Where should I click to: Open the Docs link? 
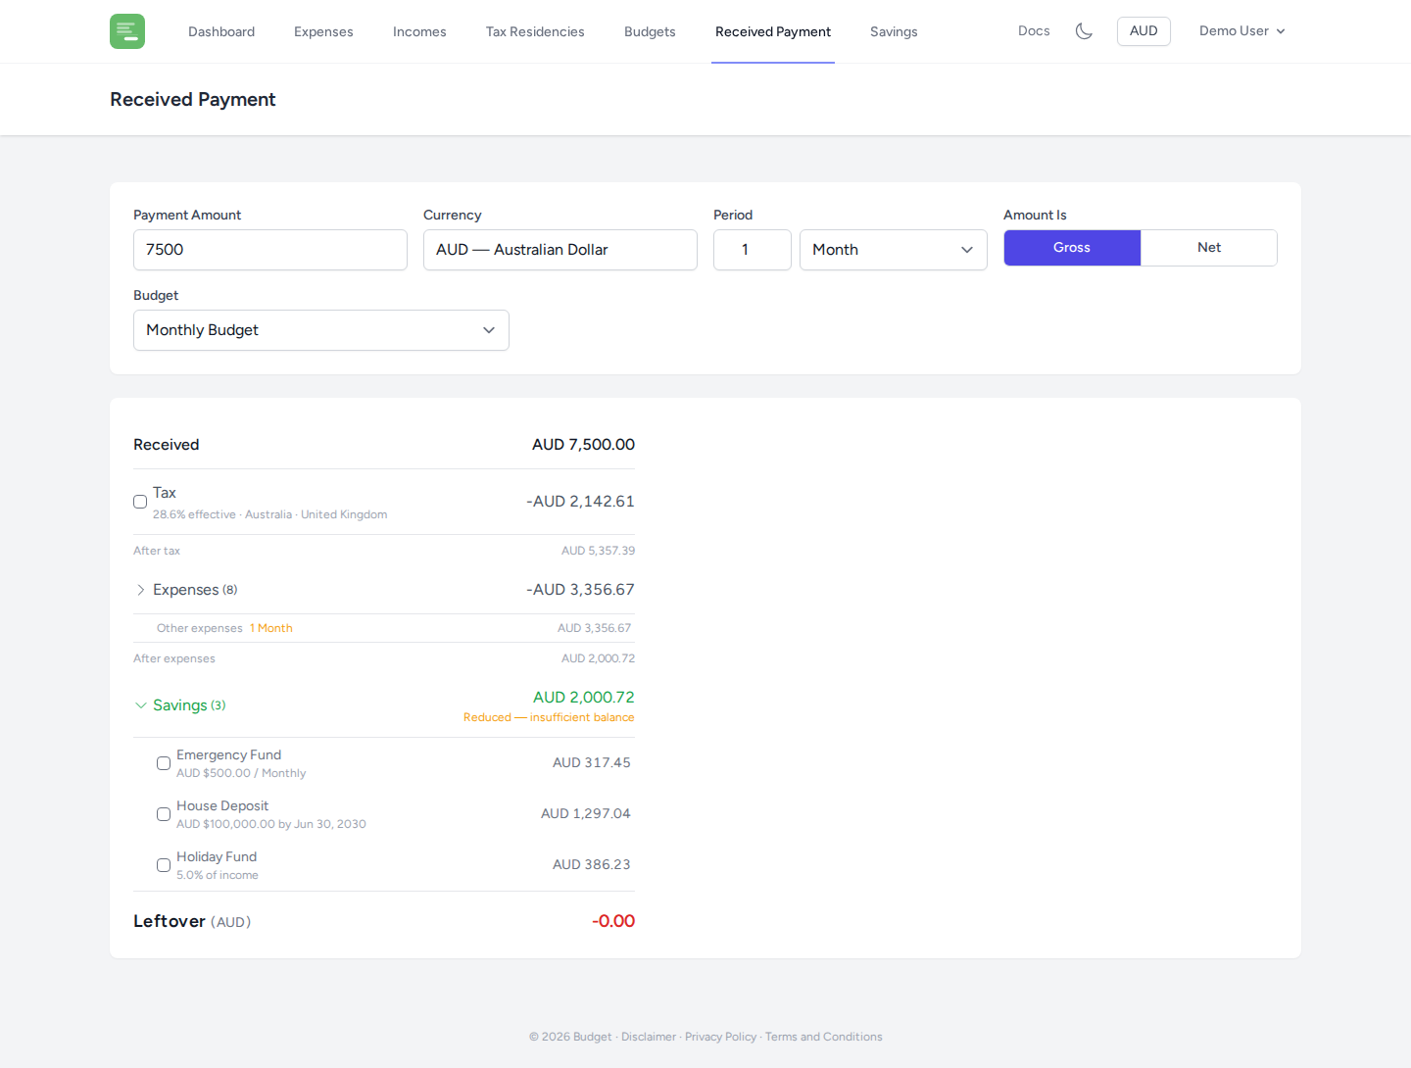click(x=1034, y=31)
